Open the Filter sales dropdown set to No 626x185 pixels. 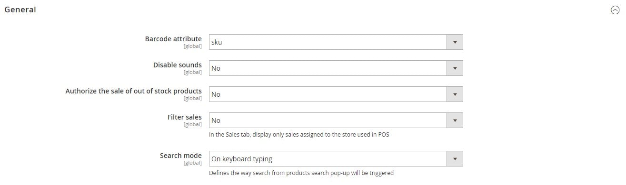pos(336,120)
